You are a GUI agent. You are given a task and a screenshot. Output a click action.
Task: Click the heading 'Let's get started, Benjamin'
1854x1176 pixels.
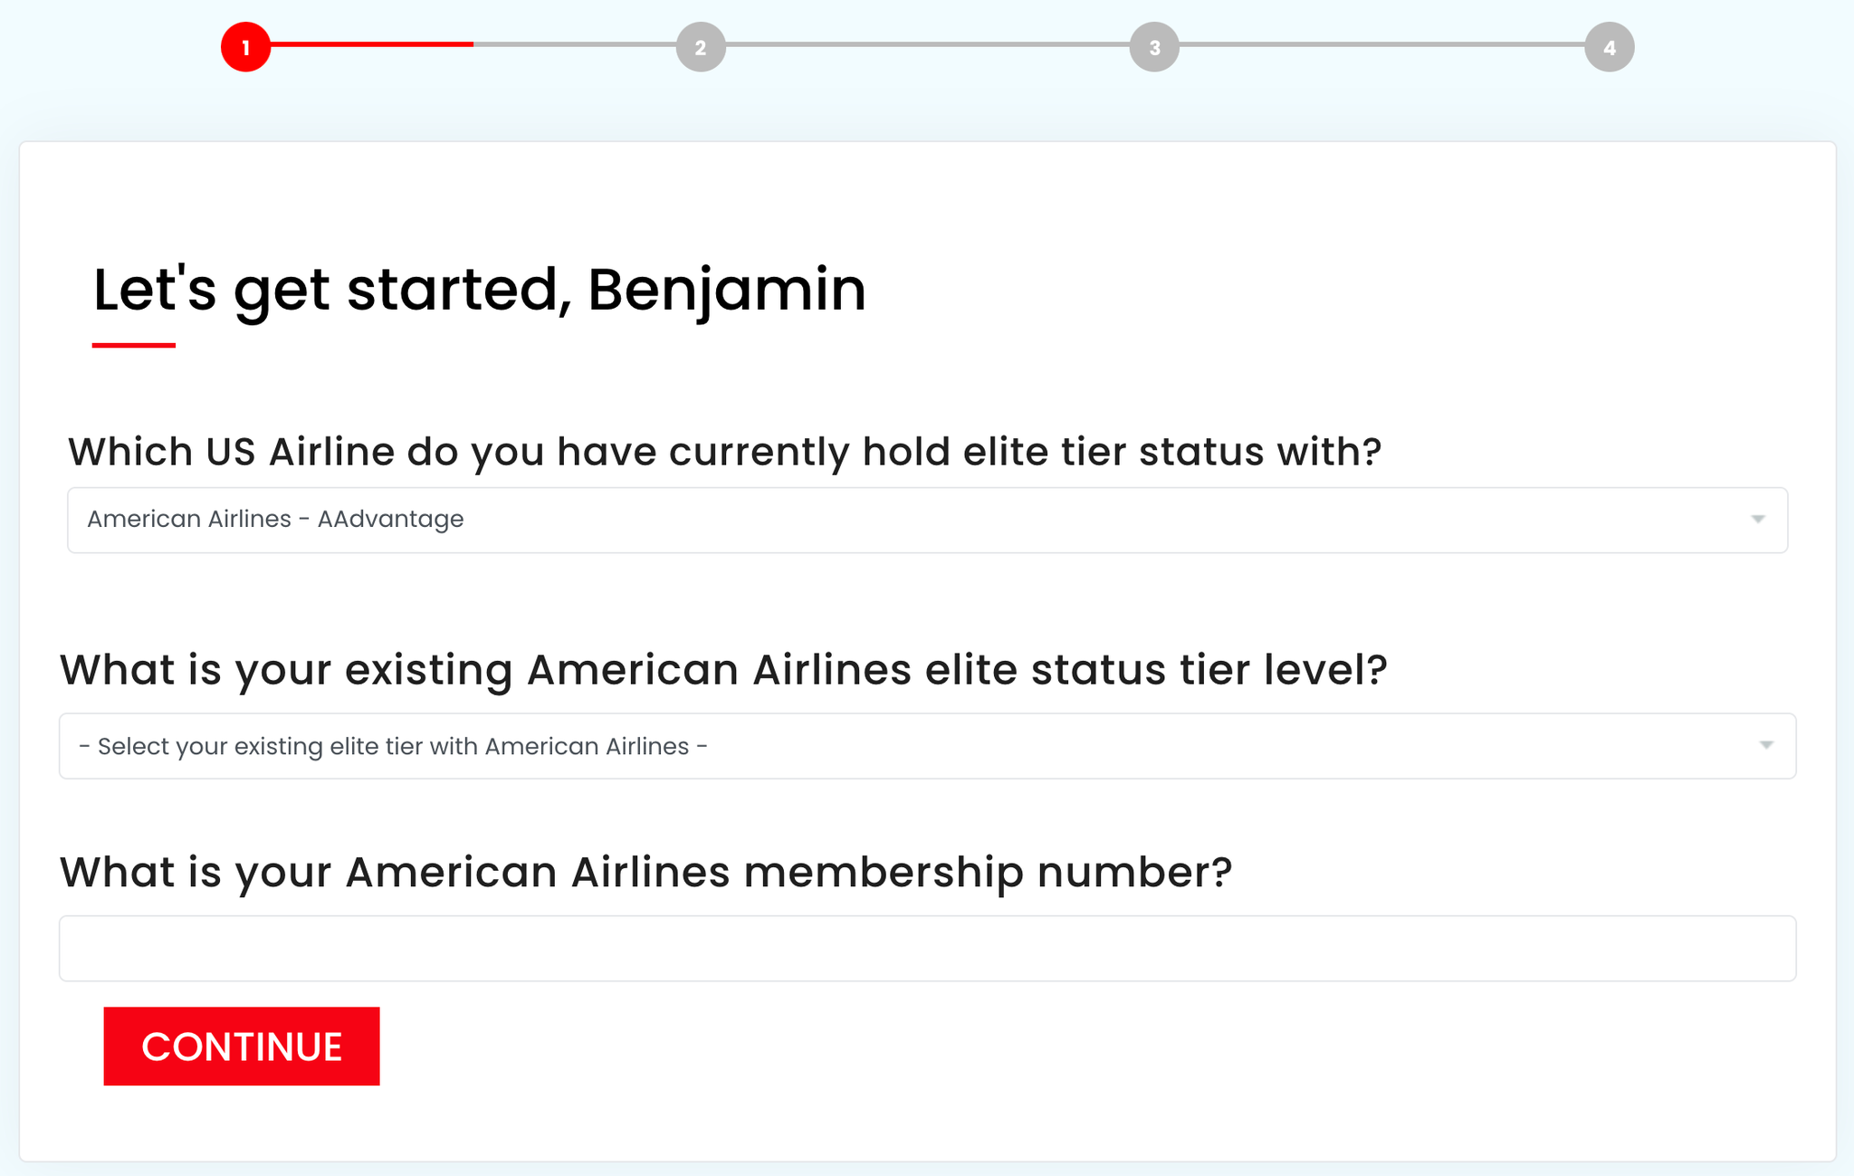pos(477,290)
